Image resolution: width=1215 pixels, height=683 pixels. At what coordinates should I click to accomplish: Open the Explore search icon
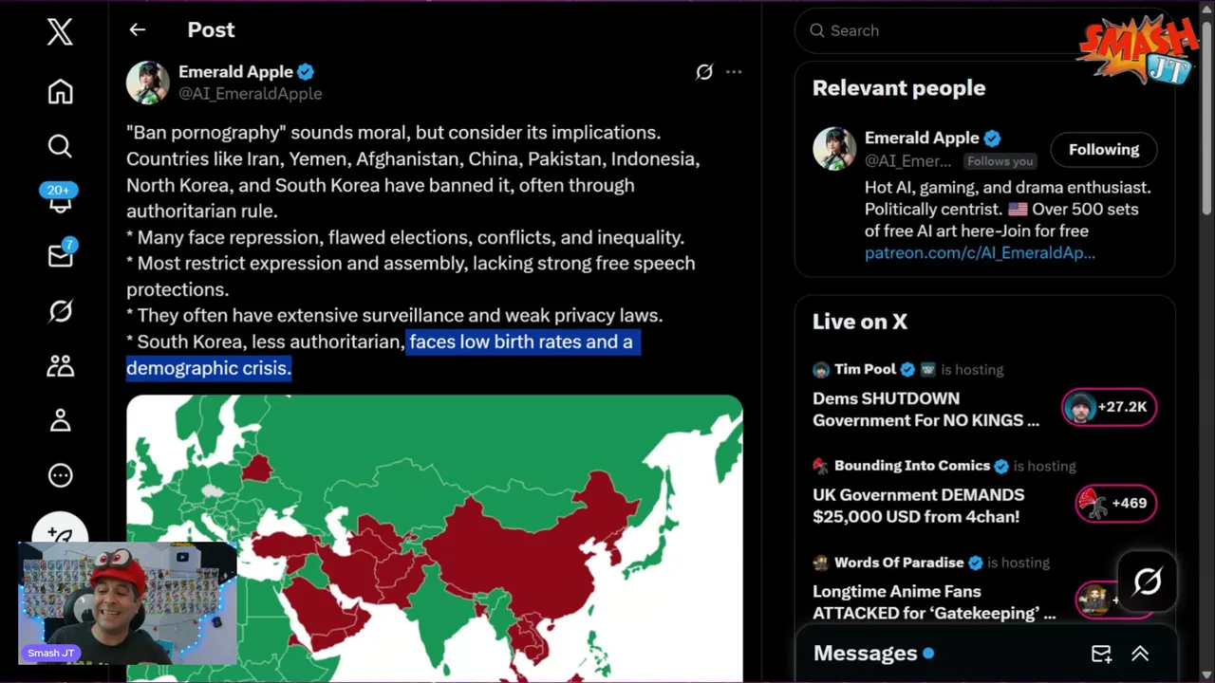tap(60, 146)
